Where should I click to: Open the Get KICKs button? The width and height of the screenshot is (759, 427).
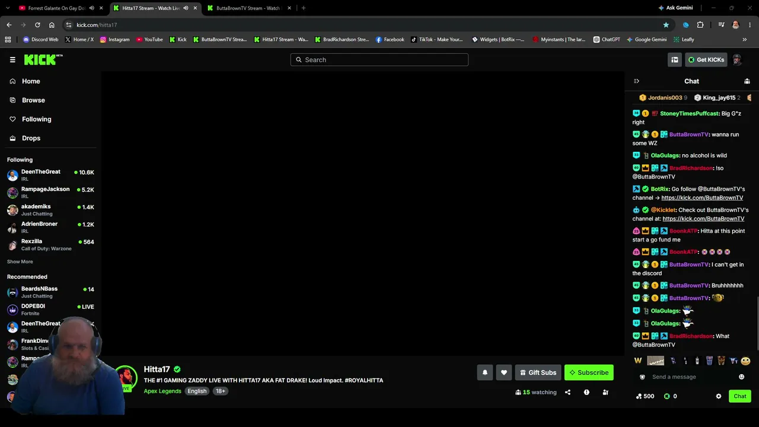pyautogui.click(x=706, y=60)
